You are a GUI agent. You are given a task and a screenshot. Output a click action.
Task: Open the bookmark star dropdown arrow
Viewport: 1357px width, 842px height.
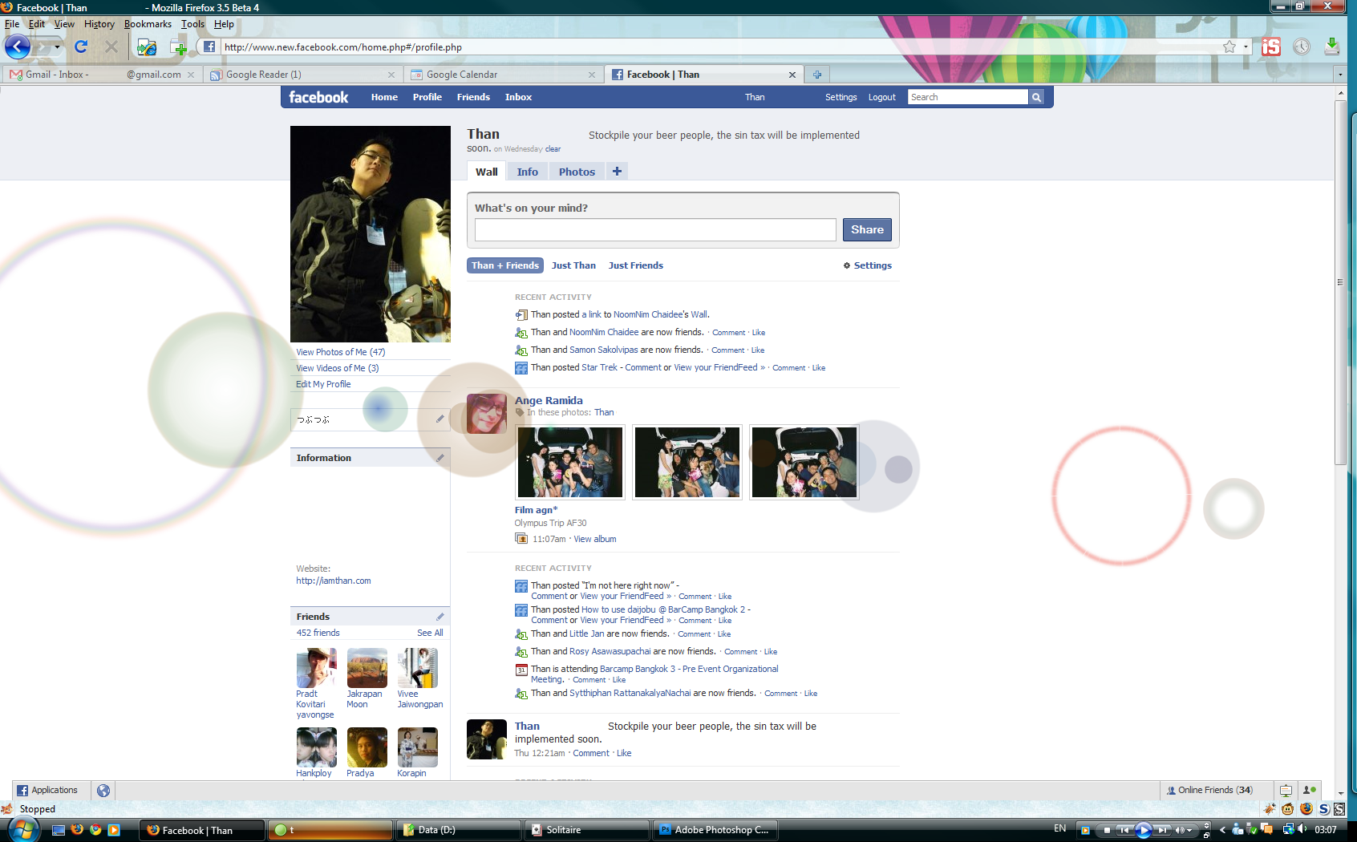point(1246,47)
